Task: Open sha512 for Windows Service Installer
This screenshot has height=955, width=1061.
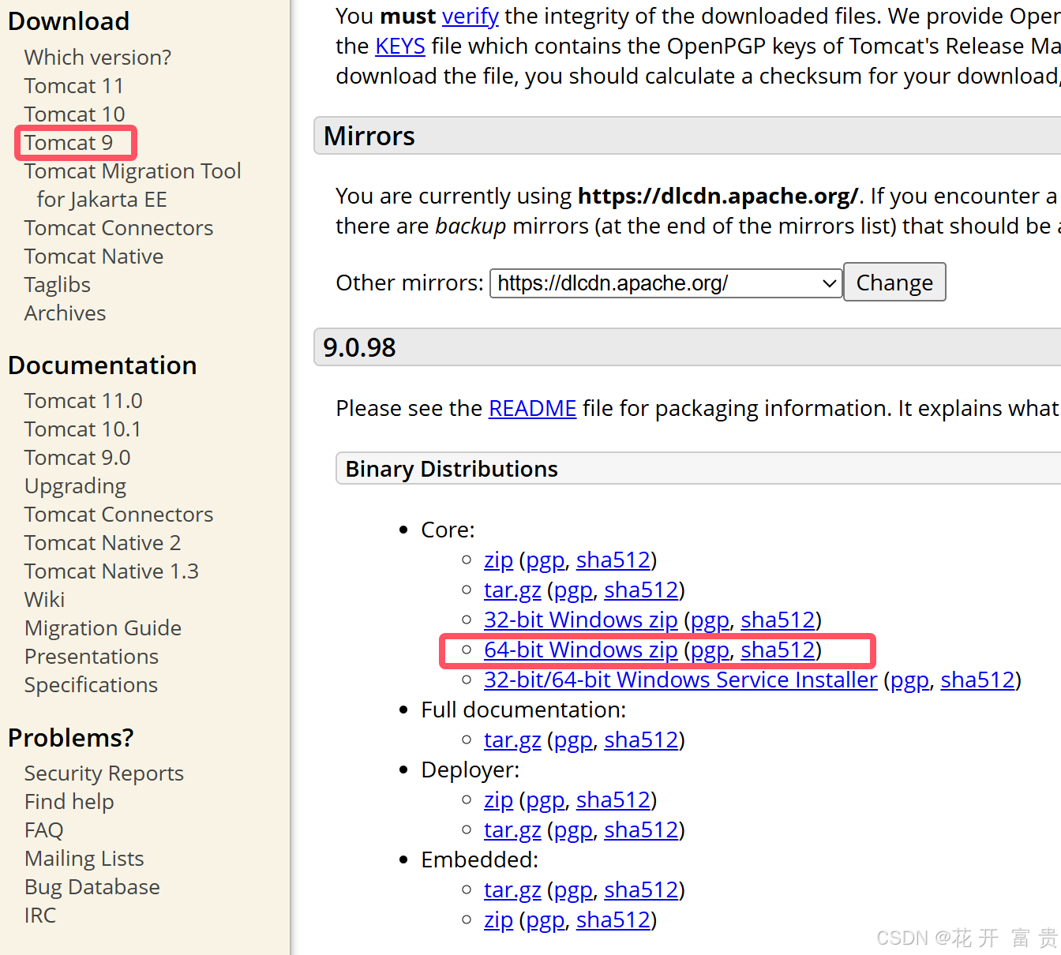Action: [978, 680]
